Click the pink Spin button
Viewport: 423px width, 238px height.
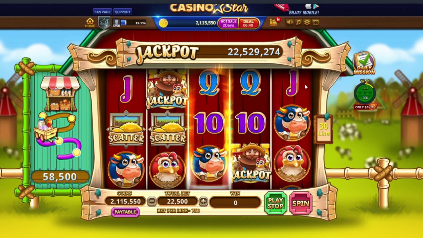coord(300,203)
